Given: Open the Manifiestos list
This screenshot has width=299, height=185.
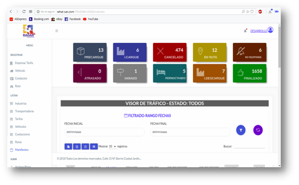Looking at the screenshot, I should pos(22,150).
